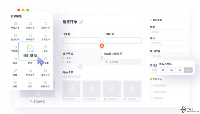Click the 商品清单 section label
Screen dimensions: 200x114
[x=68, y=72]
